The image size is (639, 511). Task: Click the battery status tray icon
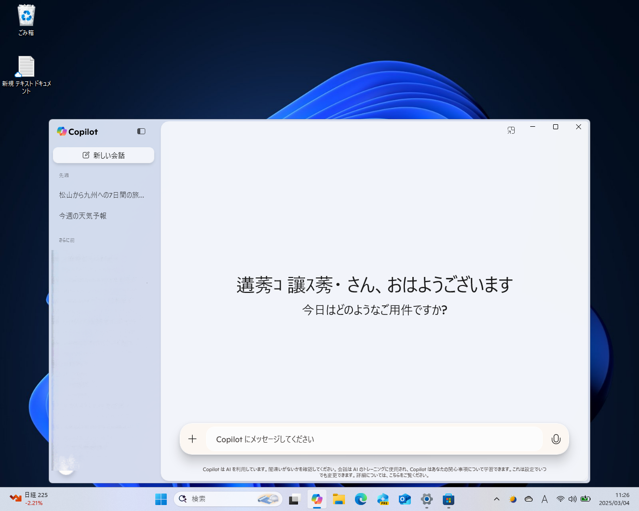coord(586,499)
